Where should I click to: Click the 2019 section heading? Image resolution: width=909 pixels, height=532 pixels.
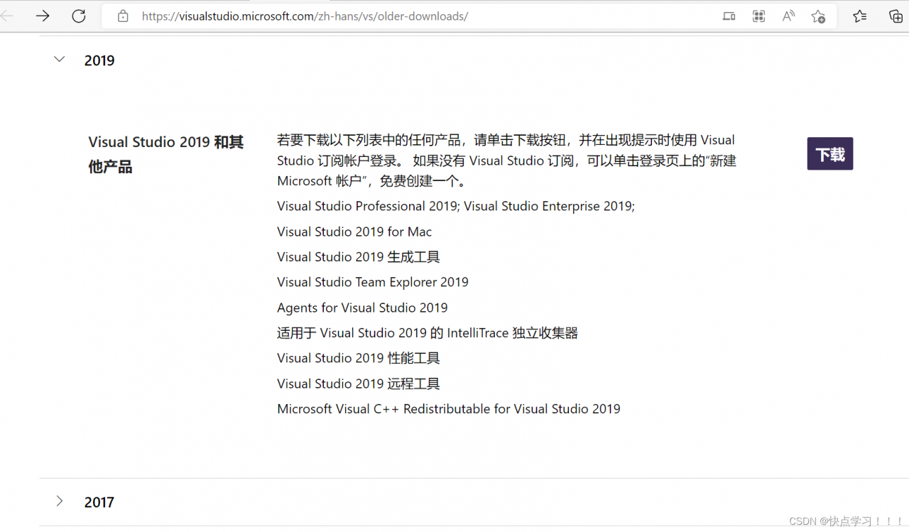[99, 60]
